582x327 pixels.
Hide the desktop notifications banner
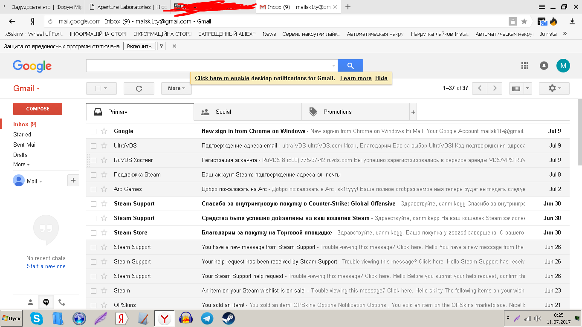coord(381,78)
